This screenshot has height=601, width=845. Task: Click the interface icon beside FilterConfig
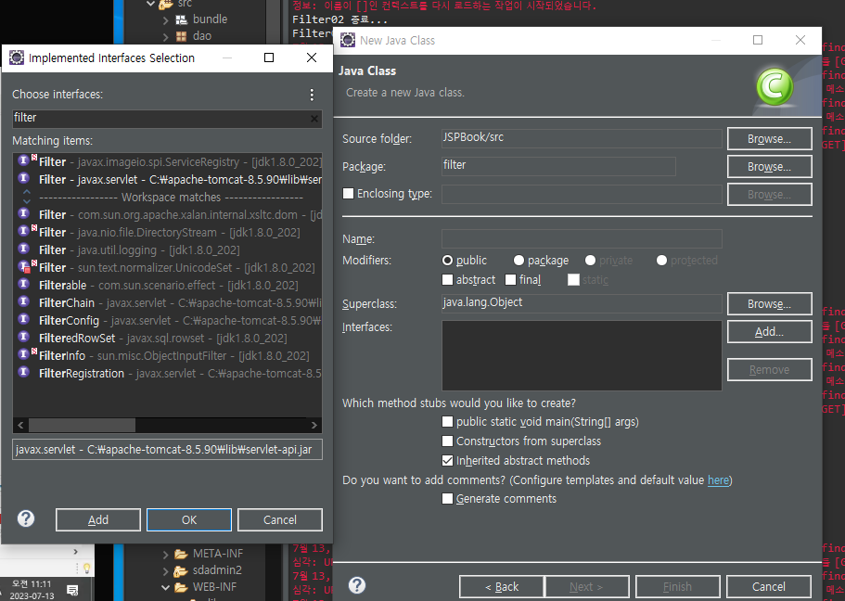click(23, 319)
